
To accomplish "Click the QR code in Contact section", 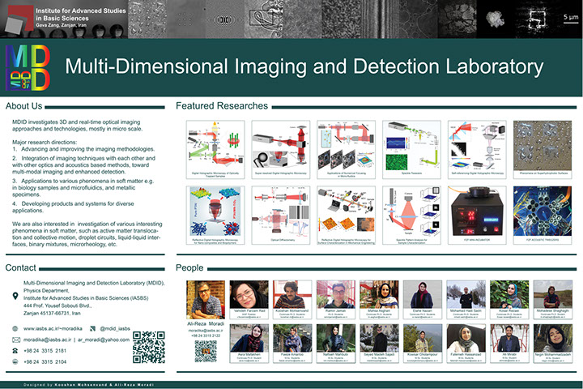I will (148, 347).
